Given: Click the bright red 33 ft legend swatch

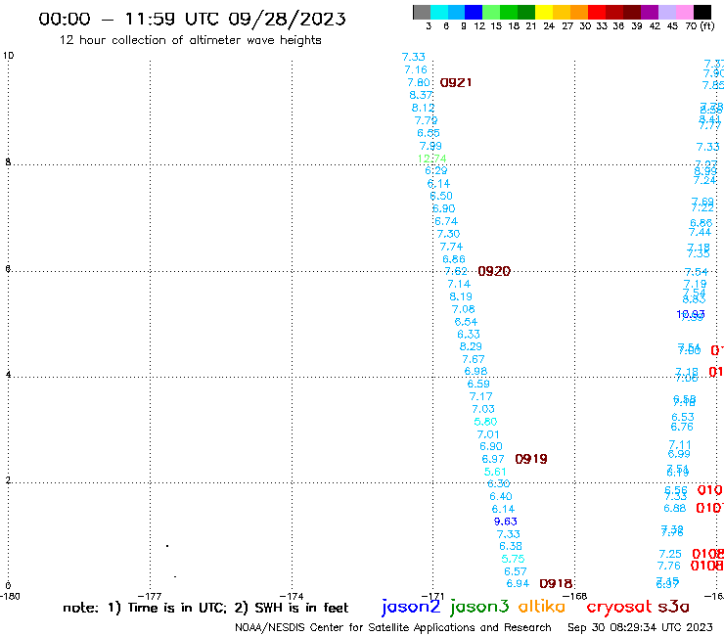Looking at the screenshot, I should click(x=597, y=12).
